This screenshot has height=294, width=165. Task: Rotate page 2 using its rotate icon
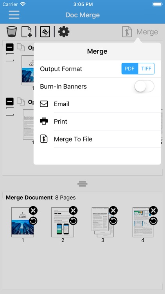[73, 221]
